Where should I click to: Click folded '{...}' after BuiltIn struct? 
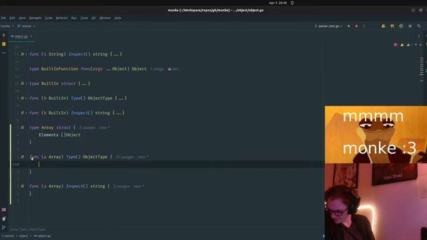pos(84,83)
